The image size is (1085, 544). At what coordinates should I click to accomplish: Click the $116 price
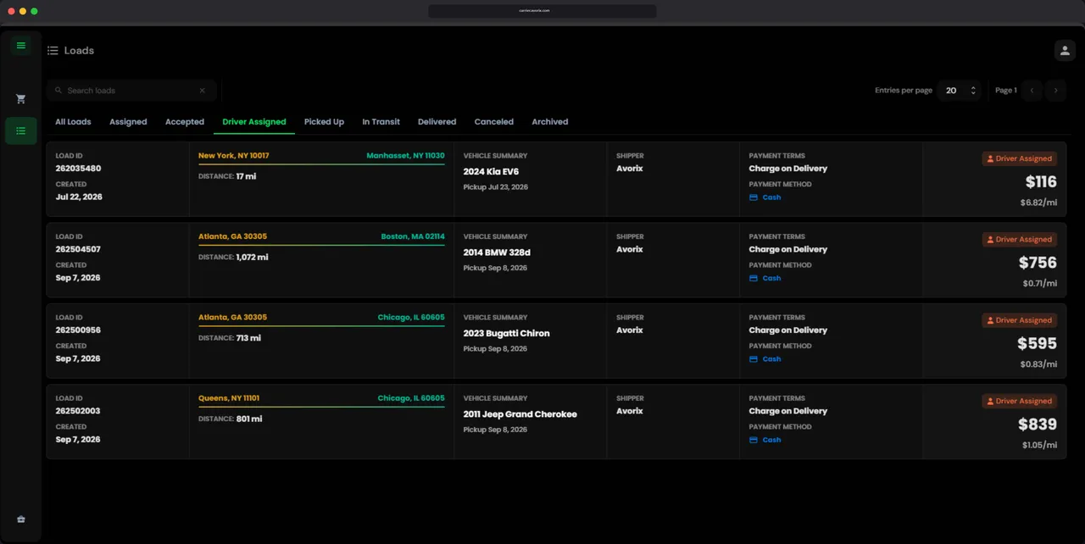(x=1041, y=181)
